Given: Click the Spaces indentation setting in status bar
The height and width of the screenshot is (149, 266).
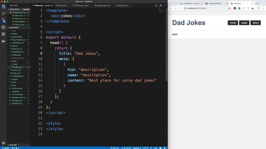Looking at the screenshot, I should [x=137, y=148].
